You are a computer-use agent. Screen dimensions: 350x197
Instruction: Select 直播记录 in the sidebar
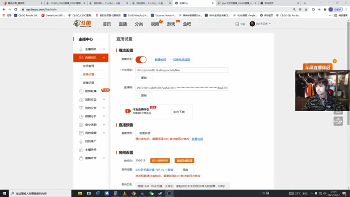pos(89,83)
